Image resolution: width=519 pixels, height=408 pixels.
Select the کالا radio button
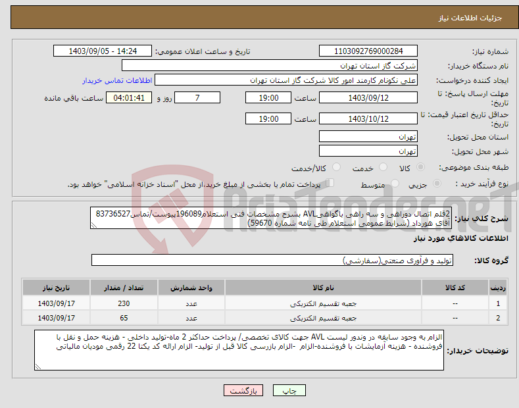(x=421, y=167)
